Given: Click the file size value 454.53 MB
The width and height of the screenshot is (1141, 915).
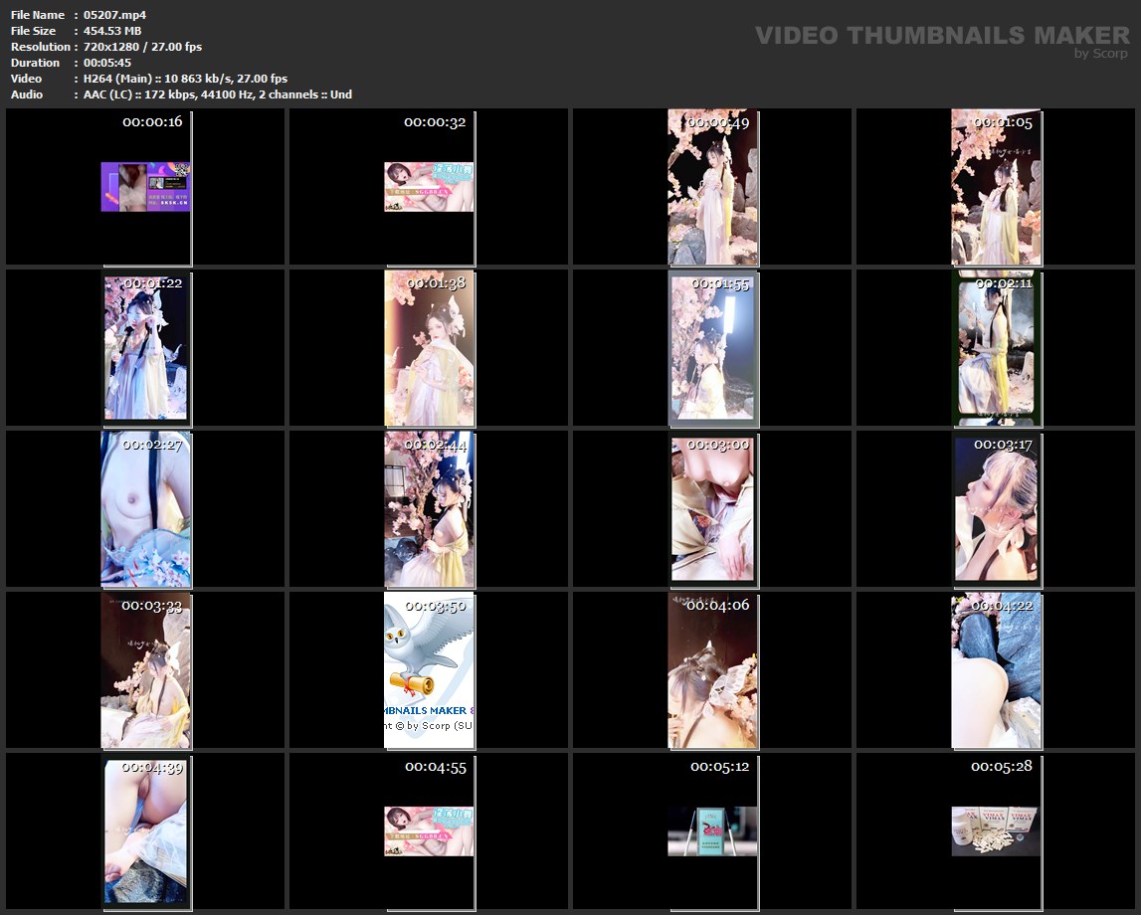Looking at the screenshot, I should [112, 31].
